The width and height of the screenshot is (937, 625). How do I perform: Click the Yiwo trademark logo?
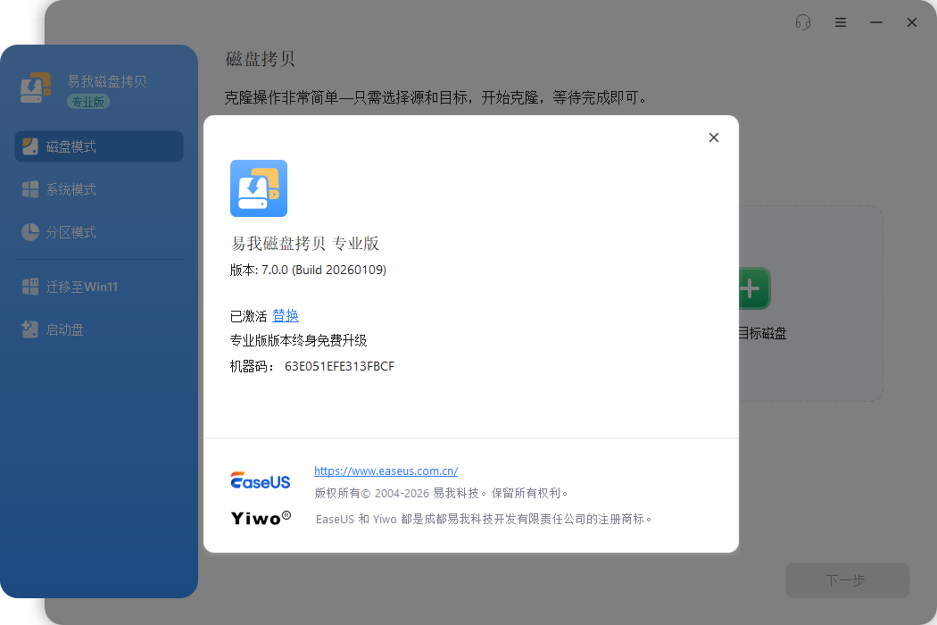pyautogui.click(x=261, y=518)
